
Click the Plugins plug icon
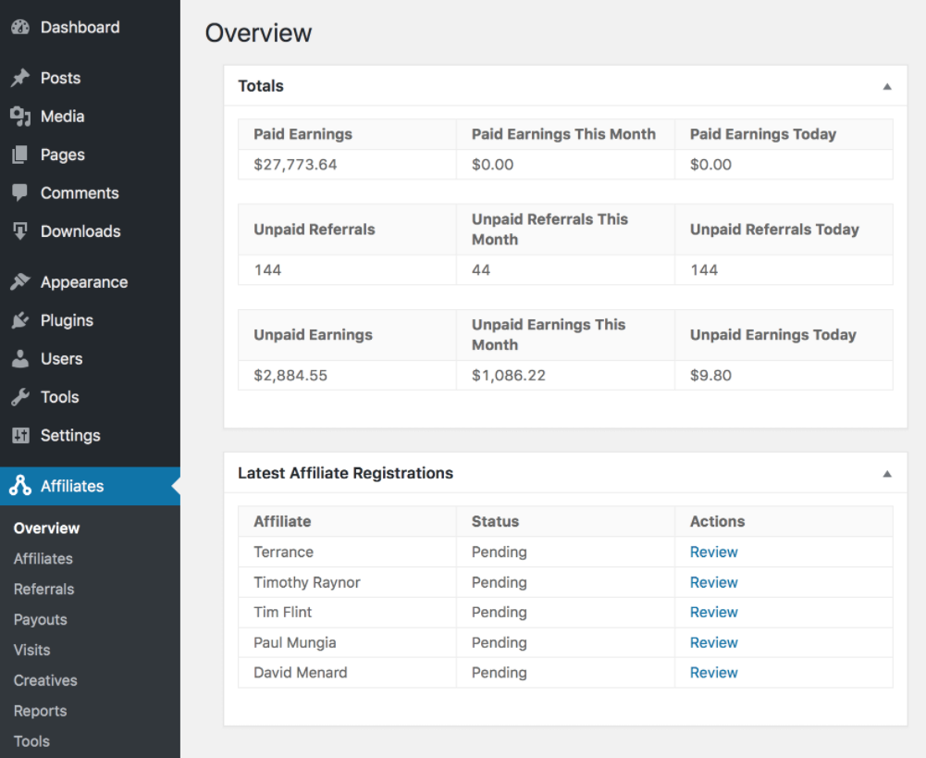[20, 321]
